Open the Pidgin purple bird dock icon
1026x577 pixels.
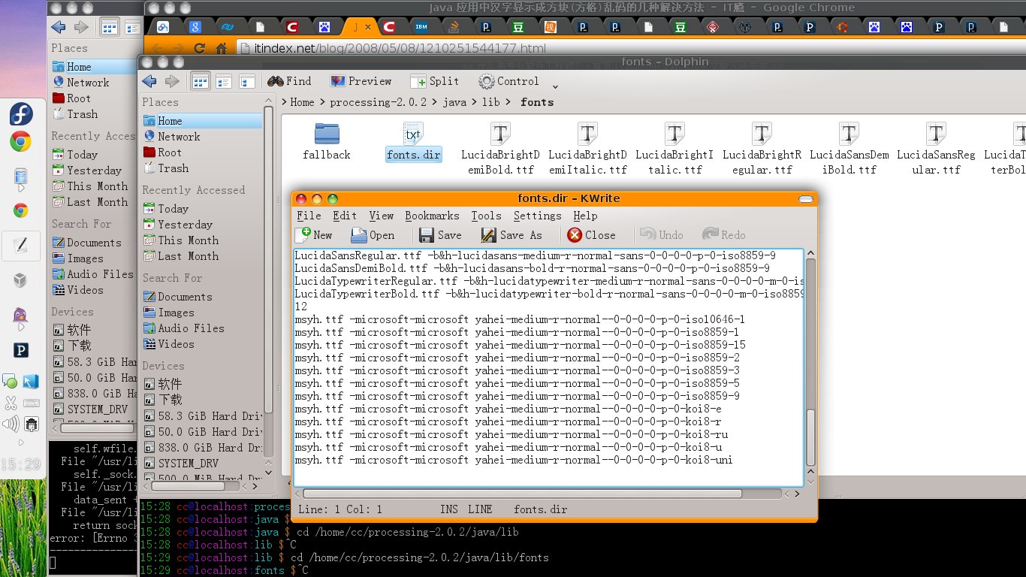coord(20,316)
